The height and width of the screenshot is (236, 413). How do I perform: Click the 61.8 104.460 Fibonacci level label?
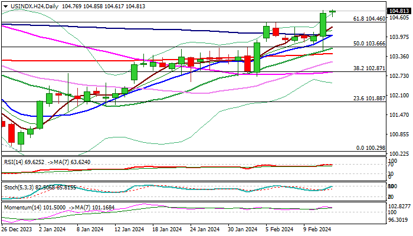tap(369, 19)
